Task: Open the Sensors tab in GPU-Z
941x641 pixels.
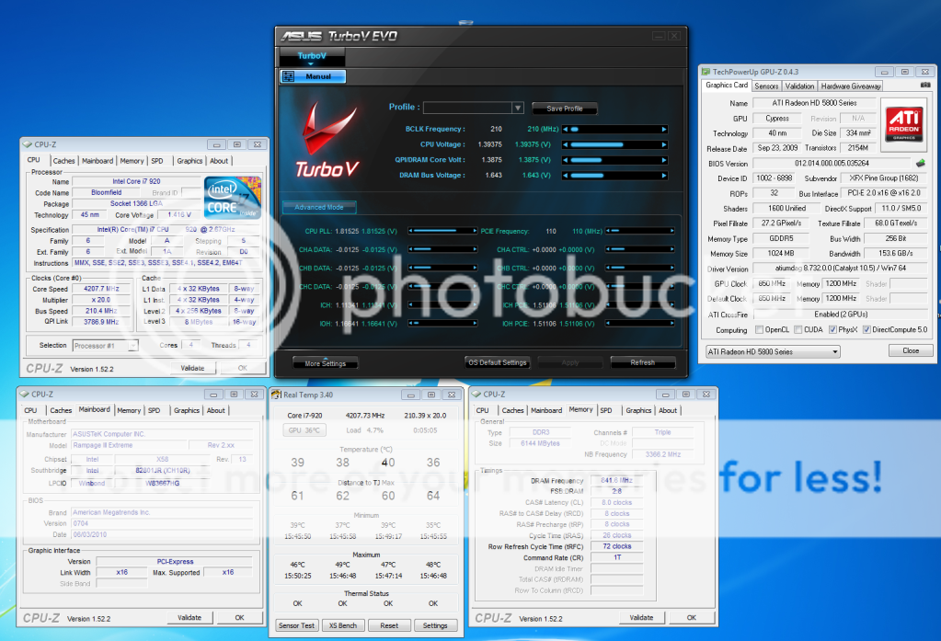Action: pyautogui.click(x=766, y=86)
